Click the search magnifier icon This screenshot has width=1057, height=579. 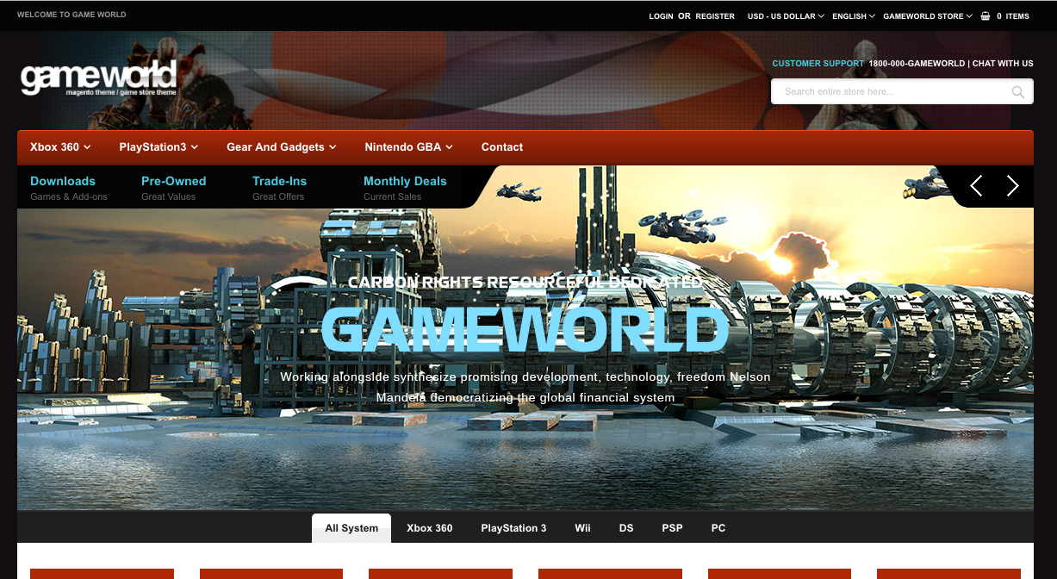tap(1017, 92)
